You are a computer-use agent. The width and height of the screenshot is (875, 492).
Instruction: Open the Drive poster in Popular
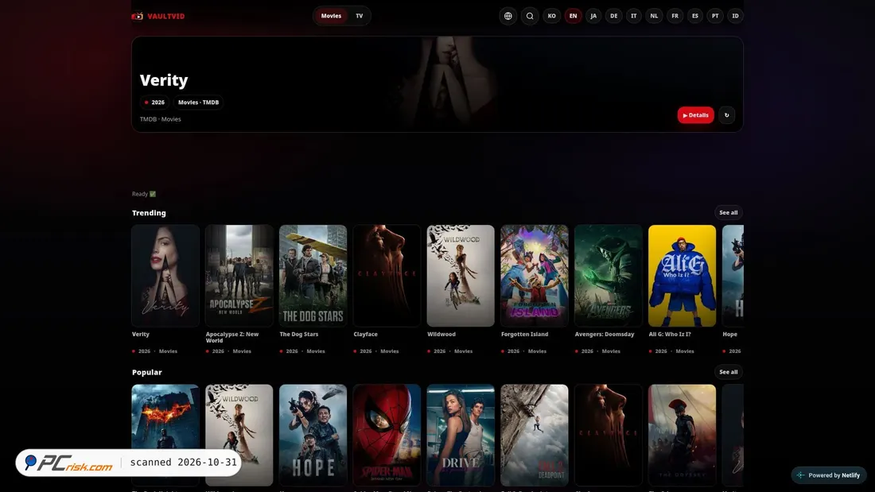tap(461, 435)
